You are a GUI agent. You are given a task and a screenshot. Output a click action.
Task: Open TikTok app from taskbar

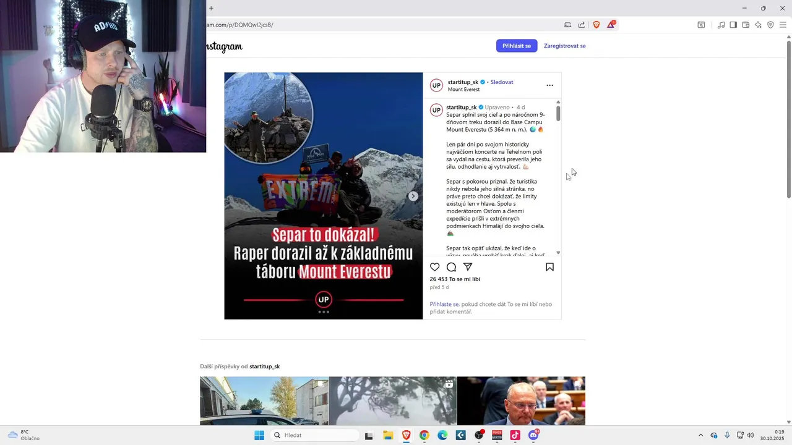pos(515,435)
